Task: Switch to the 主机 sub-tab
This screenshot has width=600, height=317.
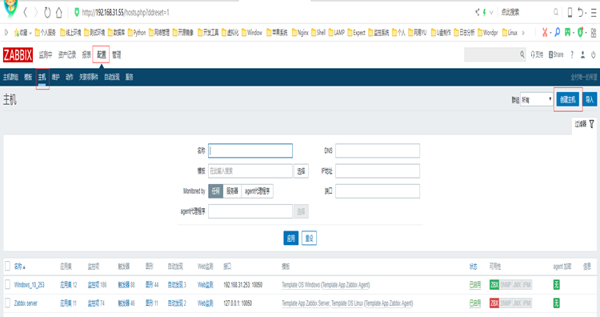Action: (42, 78)
